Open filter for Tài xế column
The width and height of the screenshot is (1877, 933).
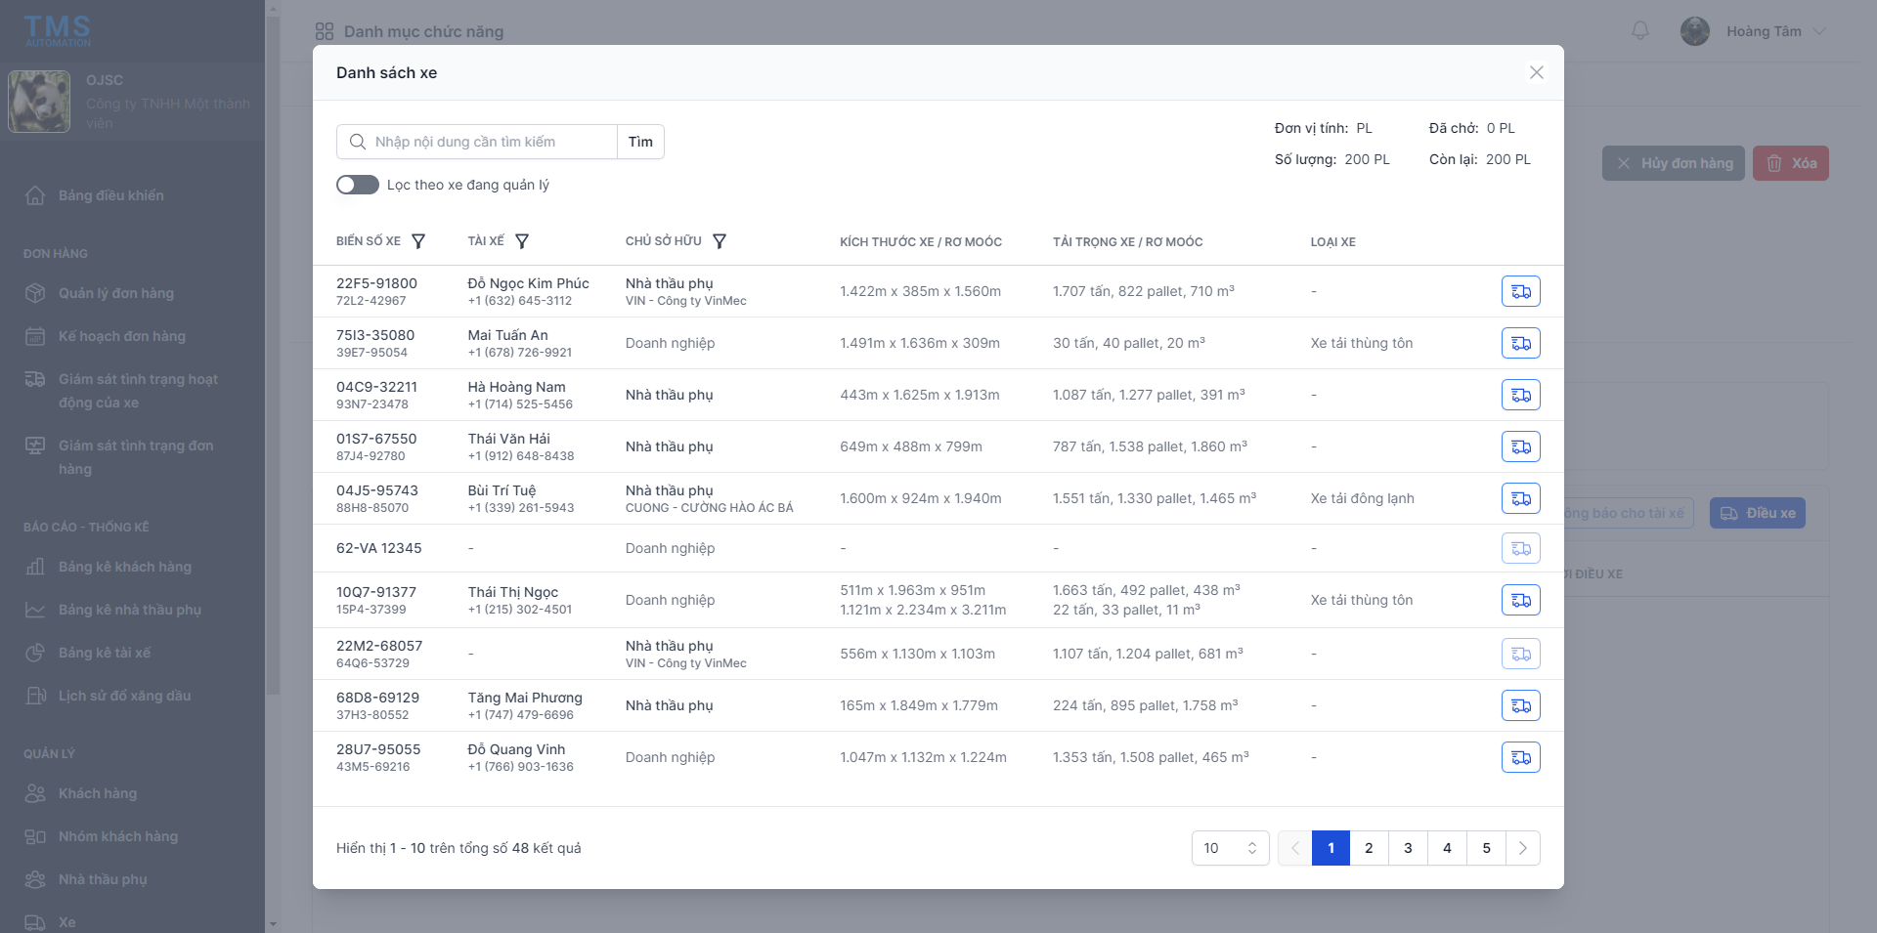click(522, 241)
